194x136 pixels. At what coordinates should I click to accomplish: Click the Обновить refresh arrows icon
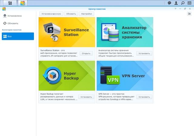(5, 23)
